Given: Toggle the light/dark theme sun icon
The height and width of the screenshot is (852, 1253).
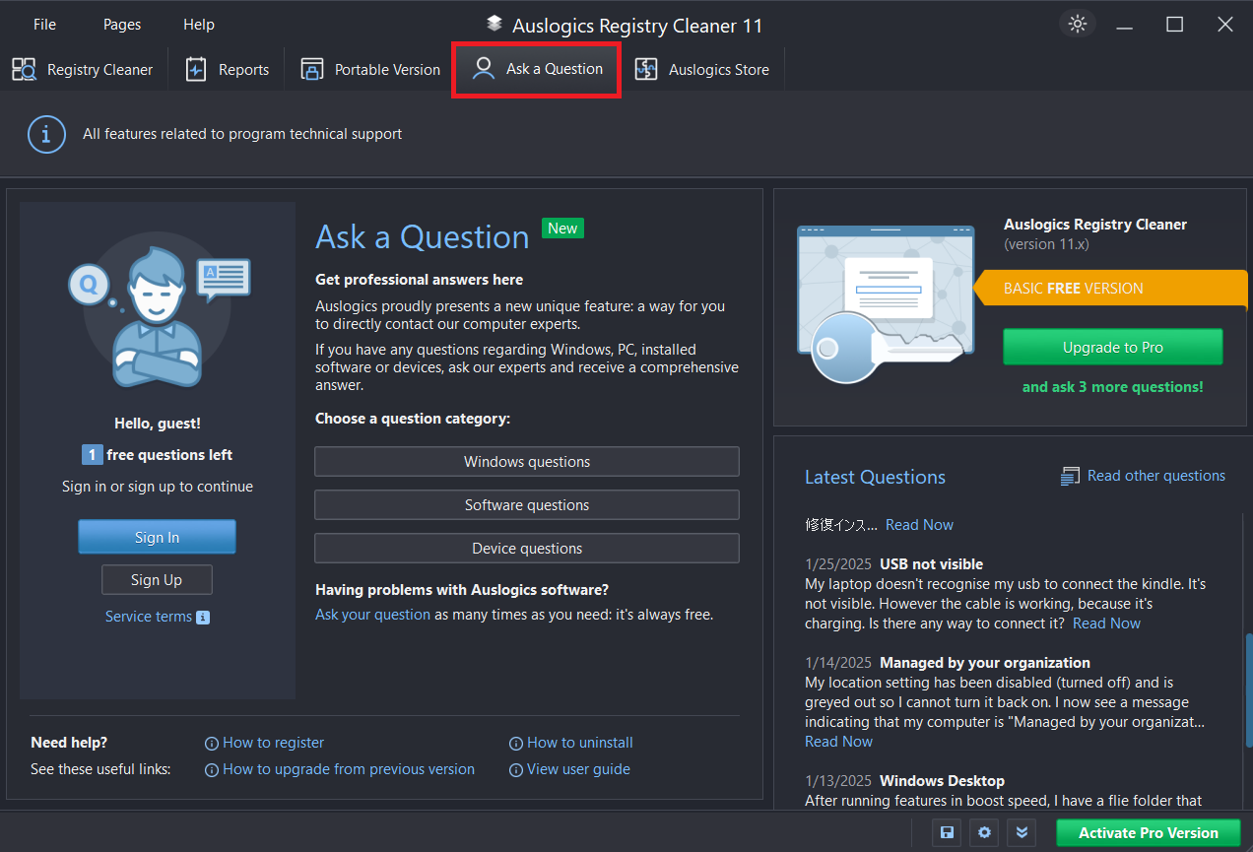Looking at the screenshot, I should [1078, 25].
